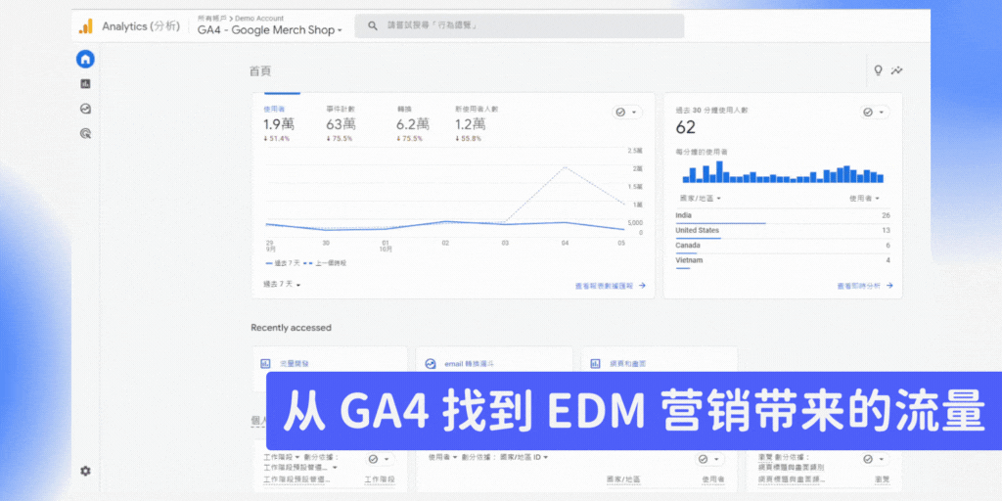
Task: Click the ↓51.4% change under 使用者
Action: pyautogui.click(x=277, y=139)
